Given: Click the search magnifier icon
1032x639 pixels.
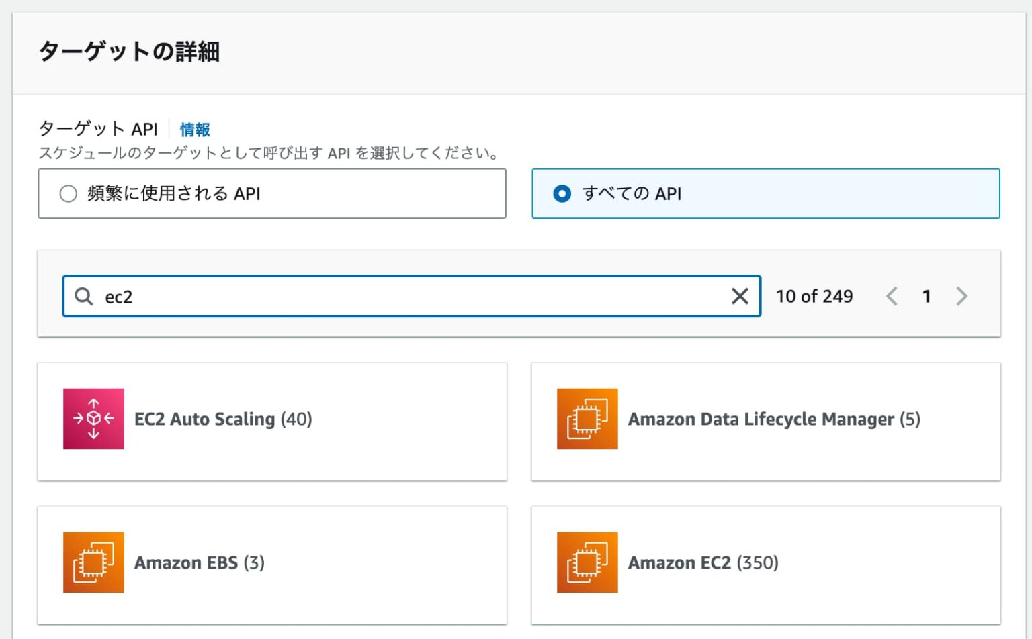Looking at the screenshot, I should 83,296.
